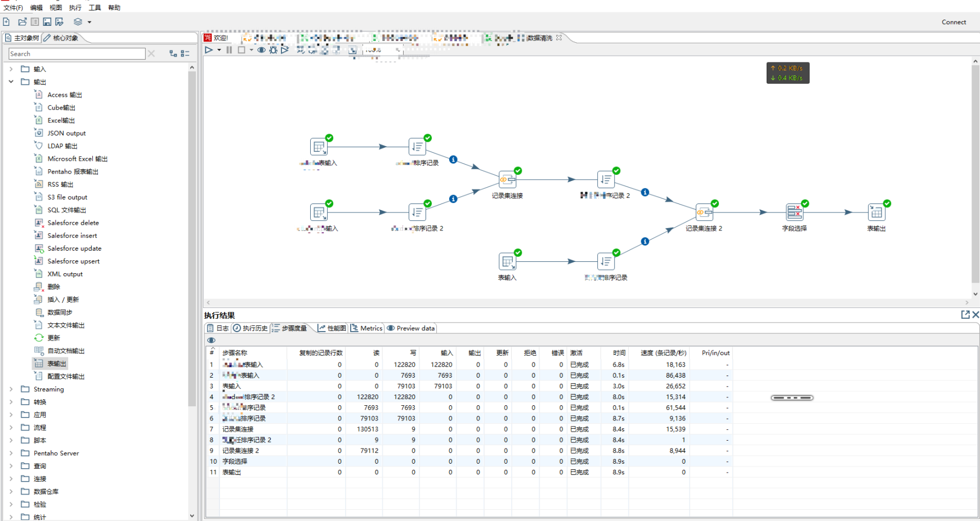Click the info icon on hop from 排序记录 2 to 记录集连接 2
This screenshot has width=980, height=521.
click(x=645, y=192)
